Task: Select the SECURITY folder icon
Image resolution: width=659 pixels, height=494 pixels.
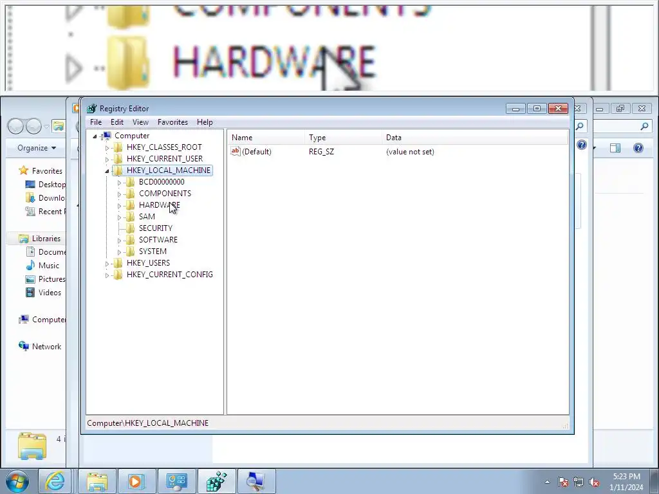Action: pos(130,228)
